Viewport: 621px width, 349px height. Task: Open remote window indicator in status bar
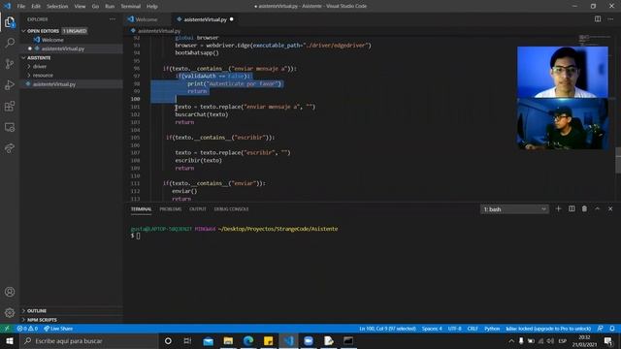[x=7, y=329]
